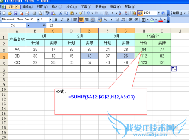Toggle Italic formatting
This screenshot has width=189, height=140.
coord(62,20)
